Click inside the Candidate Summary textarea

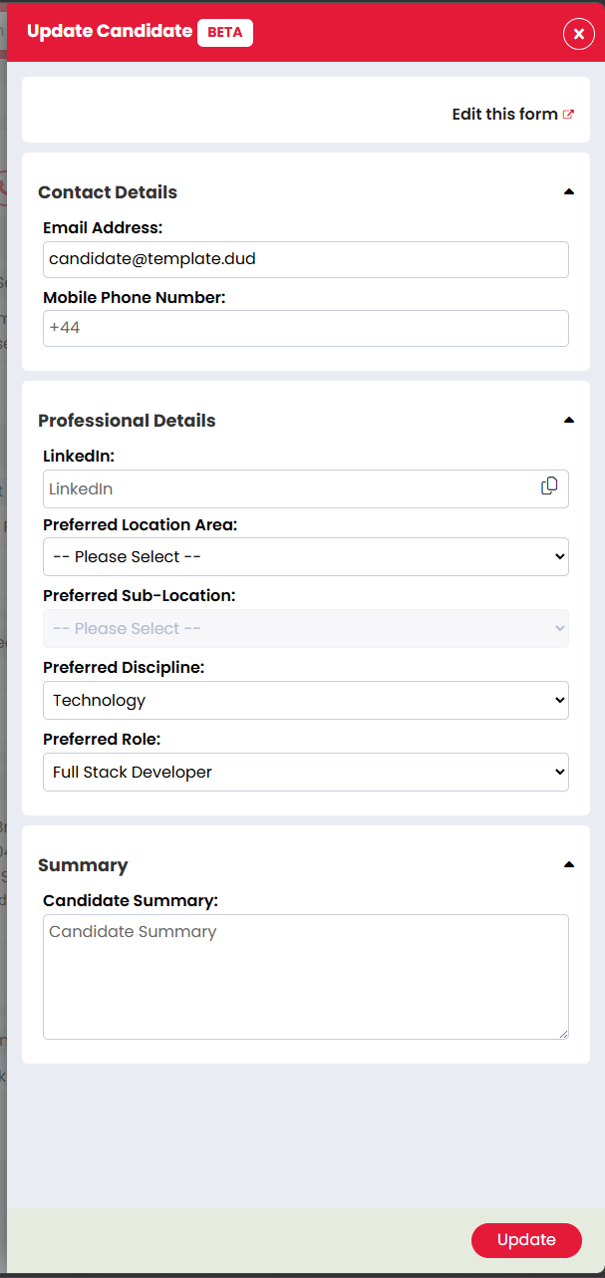pos(305,977)
